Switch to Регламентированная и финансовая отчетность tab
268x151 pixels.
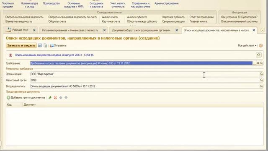(x=70, y=30)
